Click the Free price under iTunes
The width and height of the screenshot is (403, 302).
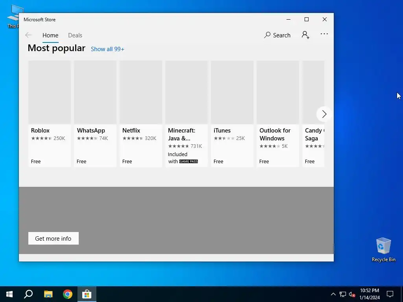pyautogui.click(x=218, y=162)
